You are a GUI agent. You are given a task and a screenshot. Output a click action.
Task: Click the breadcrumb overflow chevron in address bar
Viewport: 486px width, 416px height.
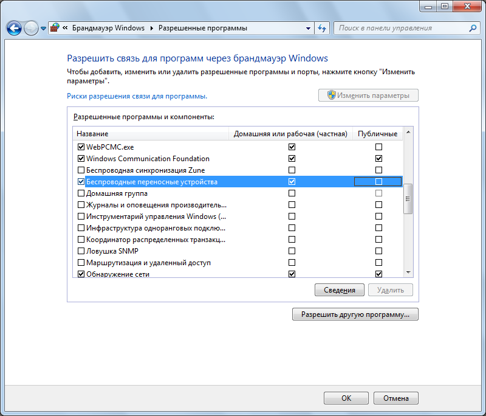tap(65, 27)
